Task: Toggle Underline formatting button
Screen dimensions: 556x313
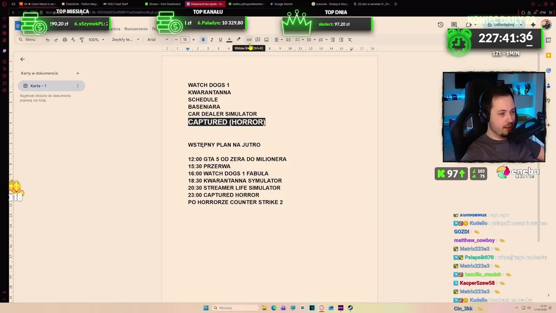Action: 220,40
